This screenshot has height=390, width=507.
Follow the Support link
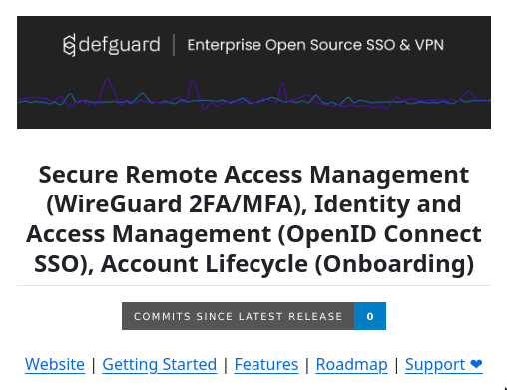point(435,364)
